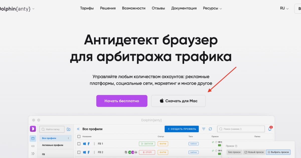Click the Facebook icon in FB 2 row
Screen dimensions: 301x158
[89, 152]
